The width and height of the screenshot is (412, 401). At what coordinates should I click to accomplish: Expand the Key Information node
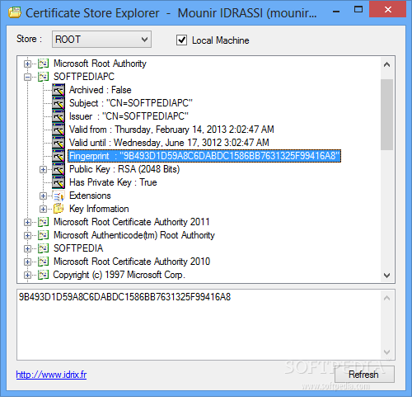click(x=43, y=209)
